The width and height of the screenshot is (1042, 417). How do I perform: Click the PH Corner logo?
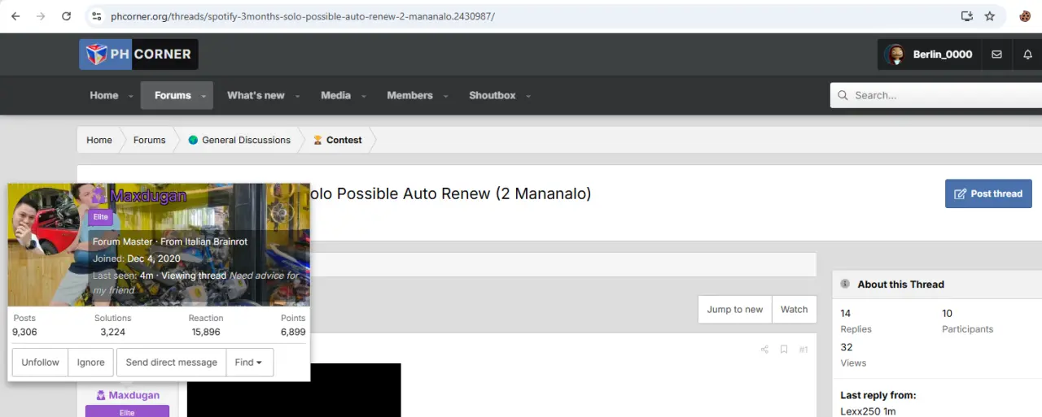pyautogui.click(x=138, y=54)
